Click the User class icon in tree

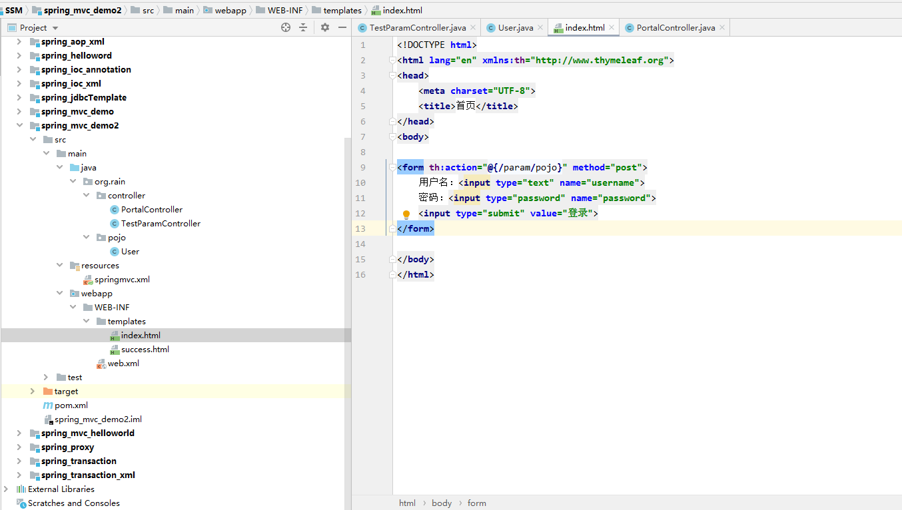pos(114,252)
